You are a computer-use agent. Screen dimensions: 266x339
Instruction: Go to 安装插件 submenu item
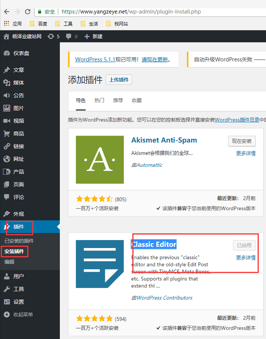[x=14, y=251]
